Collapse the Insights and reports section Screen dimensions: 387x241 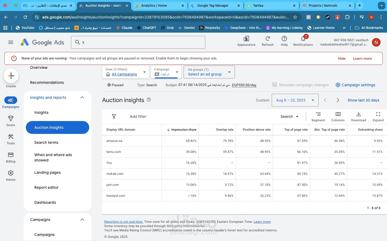[x=82, y=97]
